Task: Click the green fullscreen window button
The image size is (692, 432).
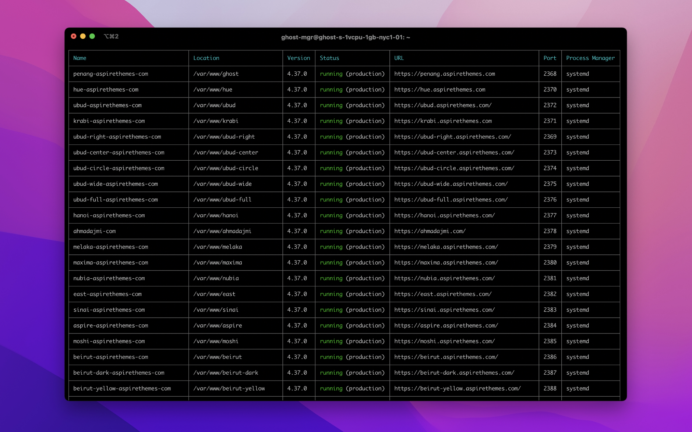Action: pyautogui.click(x=92, y=36)
